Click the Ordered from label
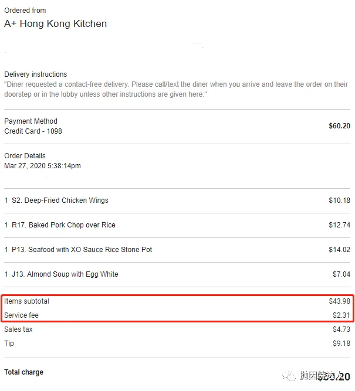The image size is (355, 391). 25,11
